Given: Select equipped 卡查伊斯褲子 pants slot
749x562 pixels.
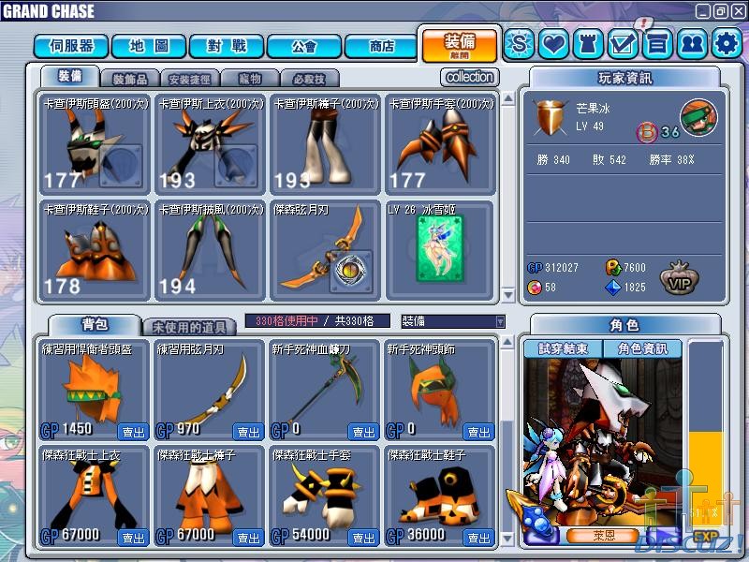Looking at the screenshot, I should coord(325,144).
